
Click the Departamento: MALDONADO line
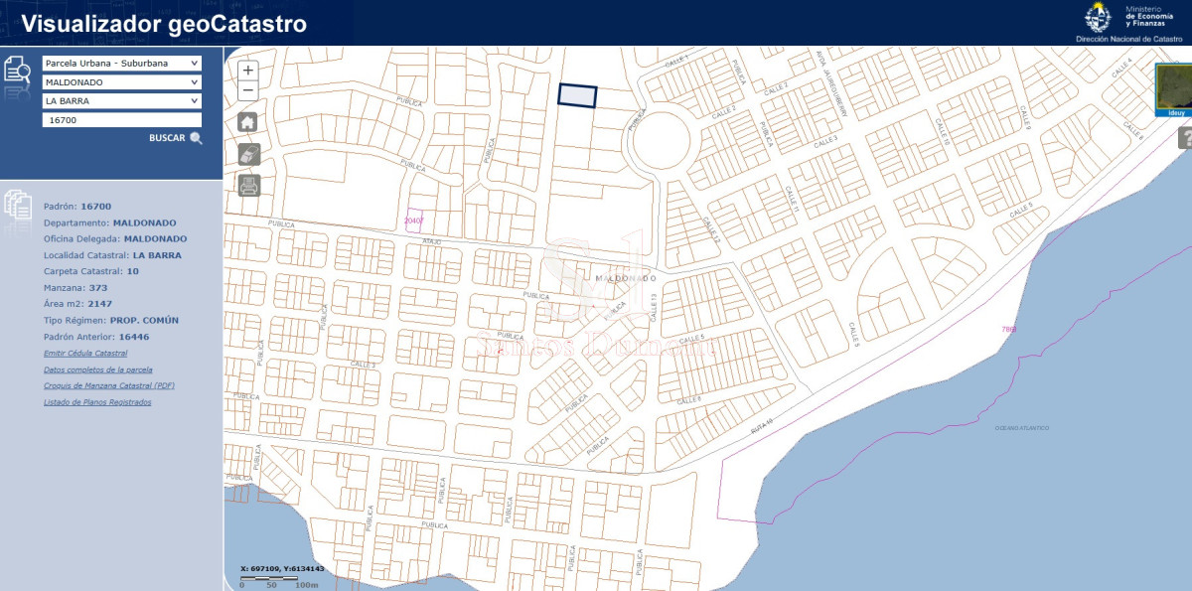click(x=110, y=222)
